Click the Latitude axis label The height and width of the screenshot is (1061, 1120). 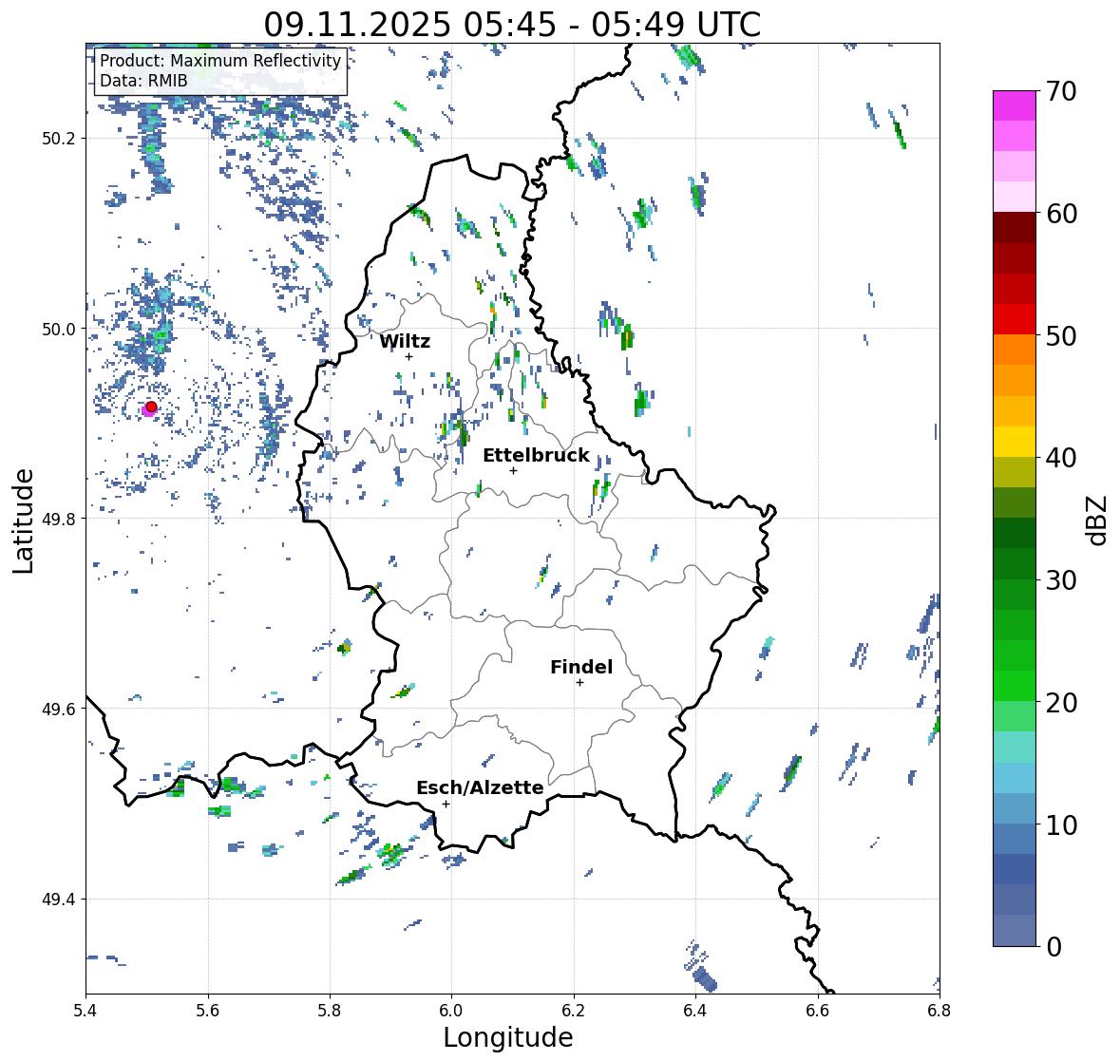click(x=24, y=521)
